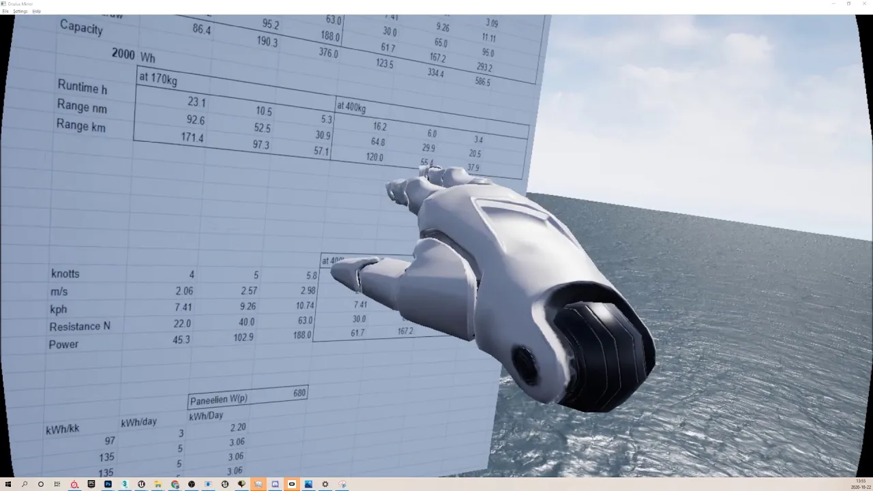
Task: Select the Oculus app taskbar icon
Action: pos(292,484)
